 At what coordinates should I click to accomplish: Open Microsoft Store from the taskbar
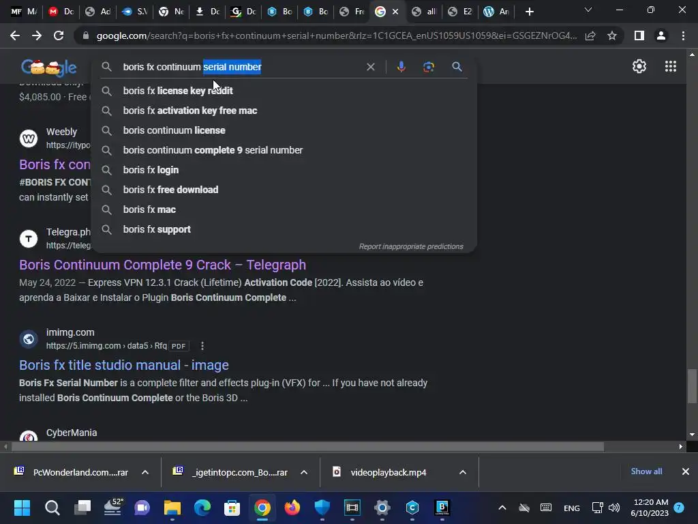(x=232, y=508)
